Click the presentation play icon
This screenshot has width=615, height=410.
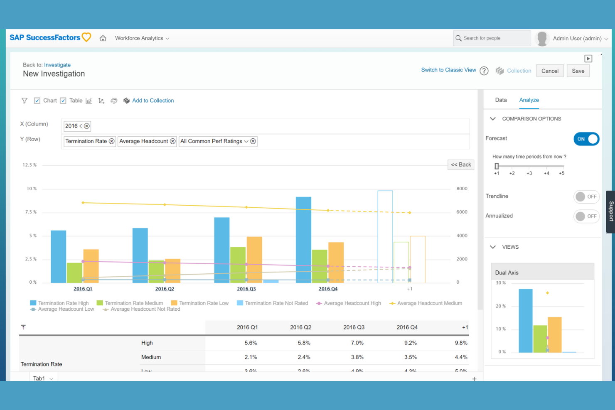click(588, 59)
